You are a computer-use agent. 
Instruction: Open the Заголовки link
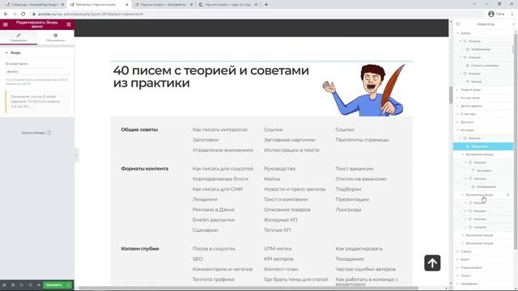click(206, 140)
